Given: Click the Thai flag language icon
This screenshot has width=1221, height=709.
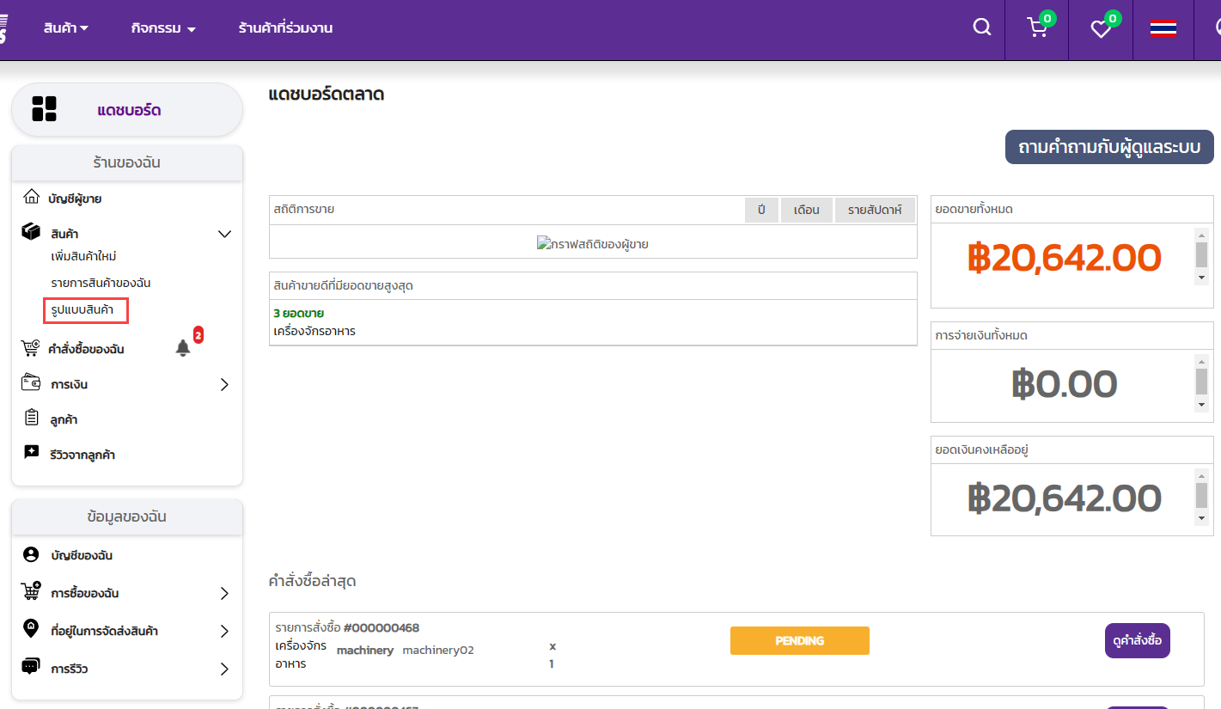Looking at the screenshot, I should (1163, 29).
